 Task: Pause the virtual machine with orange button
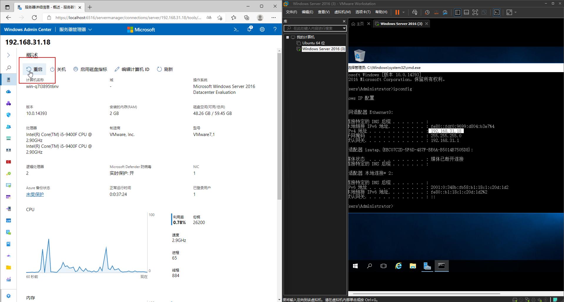pyautogui.click(x=397, y=12)
